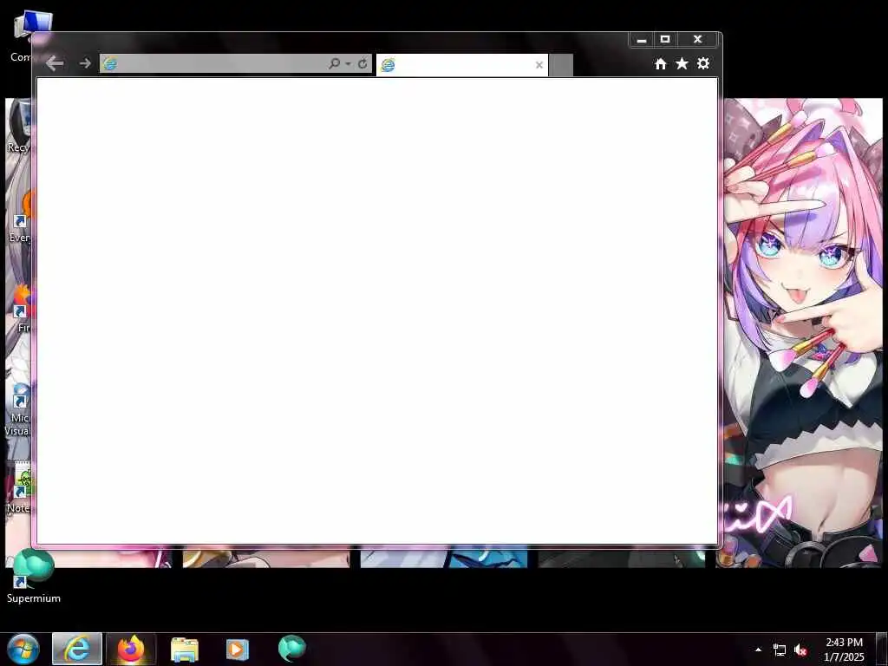
Task: Show hidden tray icons arrow
Action: coord(758,650)
